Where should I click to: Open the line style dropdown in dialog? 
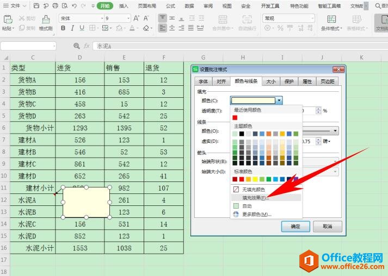[335, 131]
